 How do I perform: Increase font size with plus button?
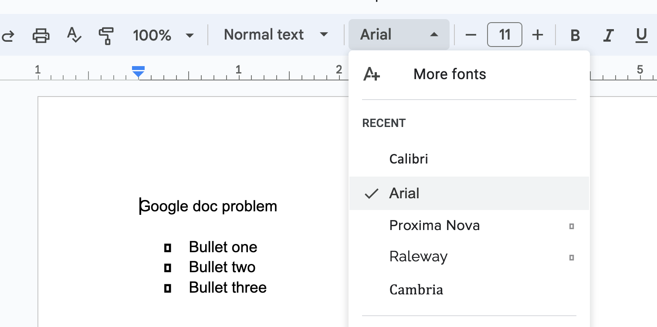pos(538,35)
